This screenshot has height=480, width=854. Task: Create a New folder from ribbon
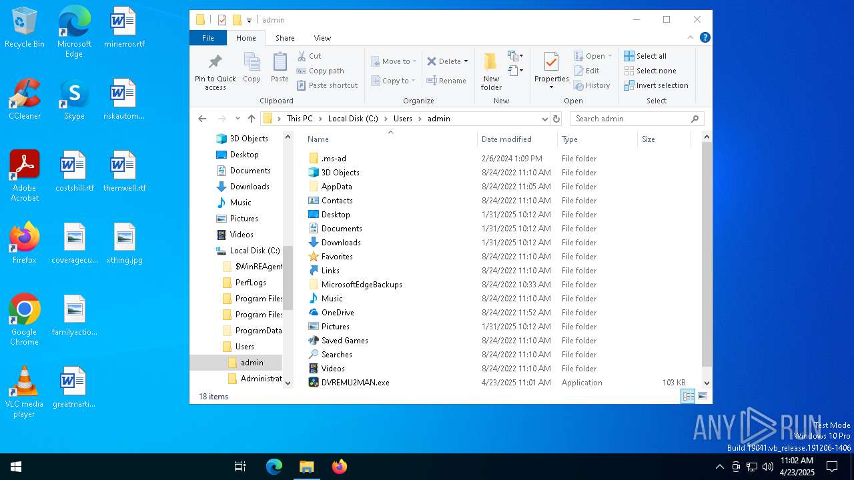tap(491, 72)
